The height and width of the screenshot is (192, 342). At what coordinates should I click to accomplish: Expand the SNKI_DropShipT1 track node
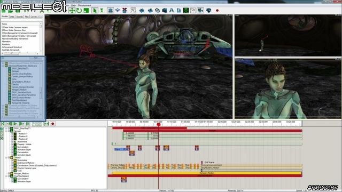coord(6,129)
